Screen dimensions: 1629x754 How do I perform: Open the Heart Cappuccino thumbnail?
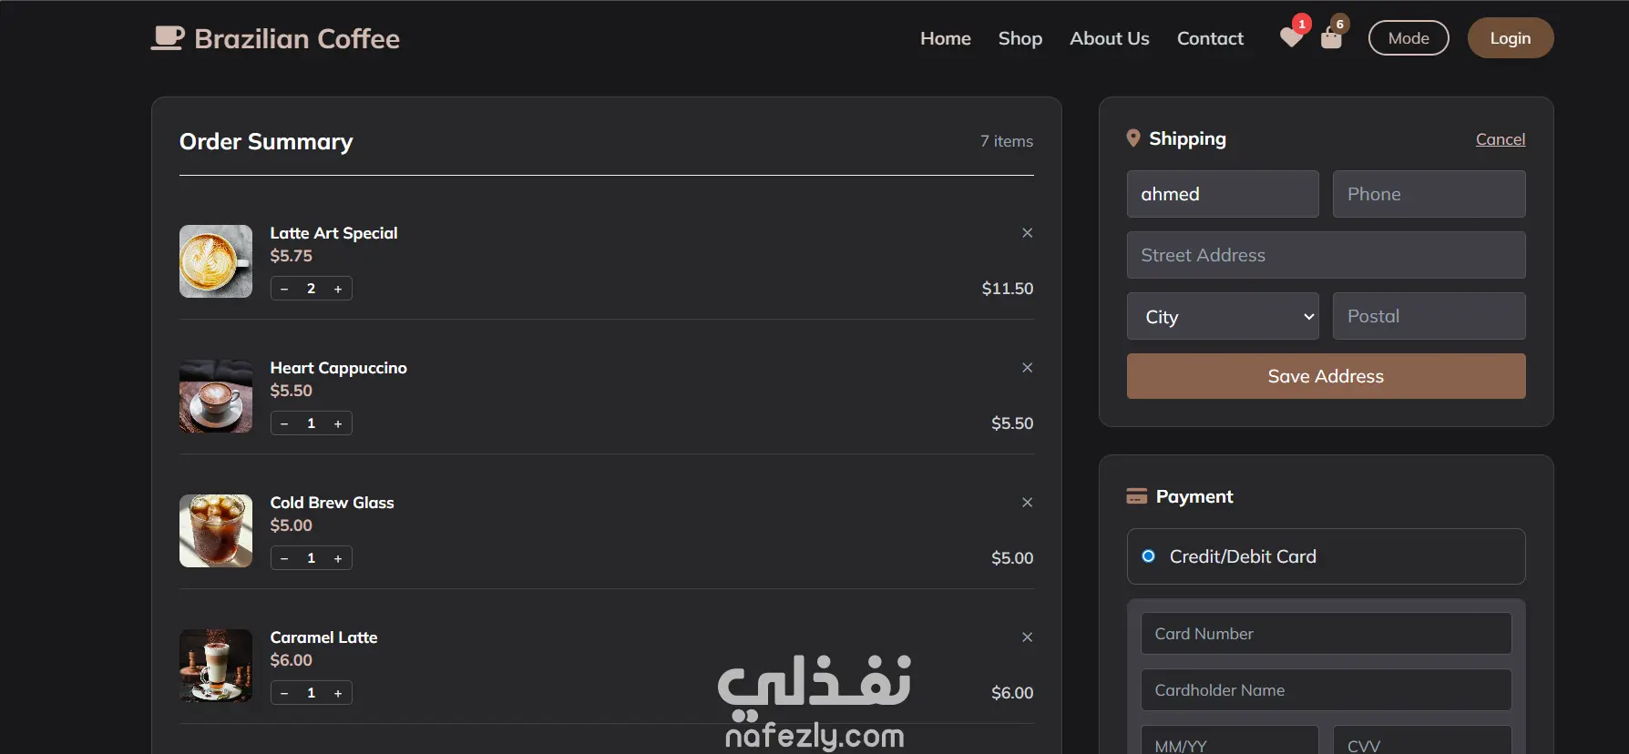click(x=216, y=396)
